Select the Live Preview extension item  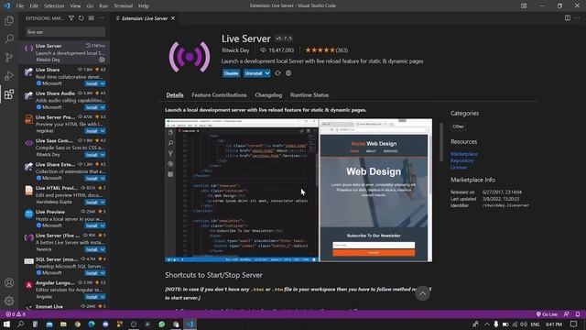pos(64,218)
